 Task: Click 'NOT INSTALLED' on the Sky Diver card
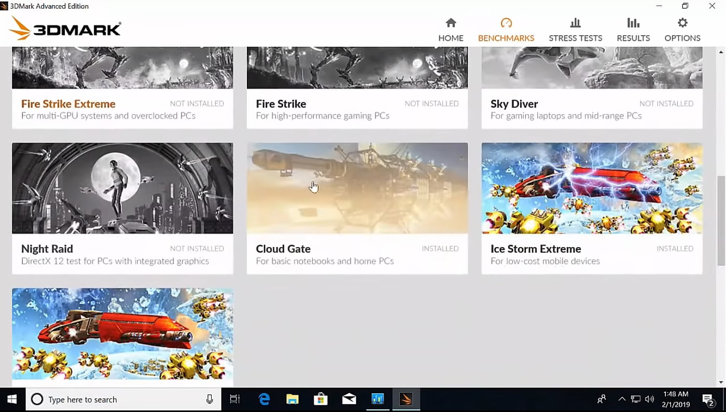666,104
